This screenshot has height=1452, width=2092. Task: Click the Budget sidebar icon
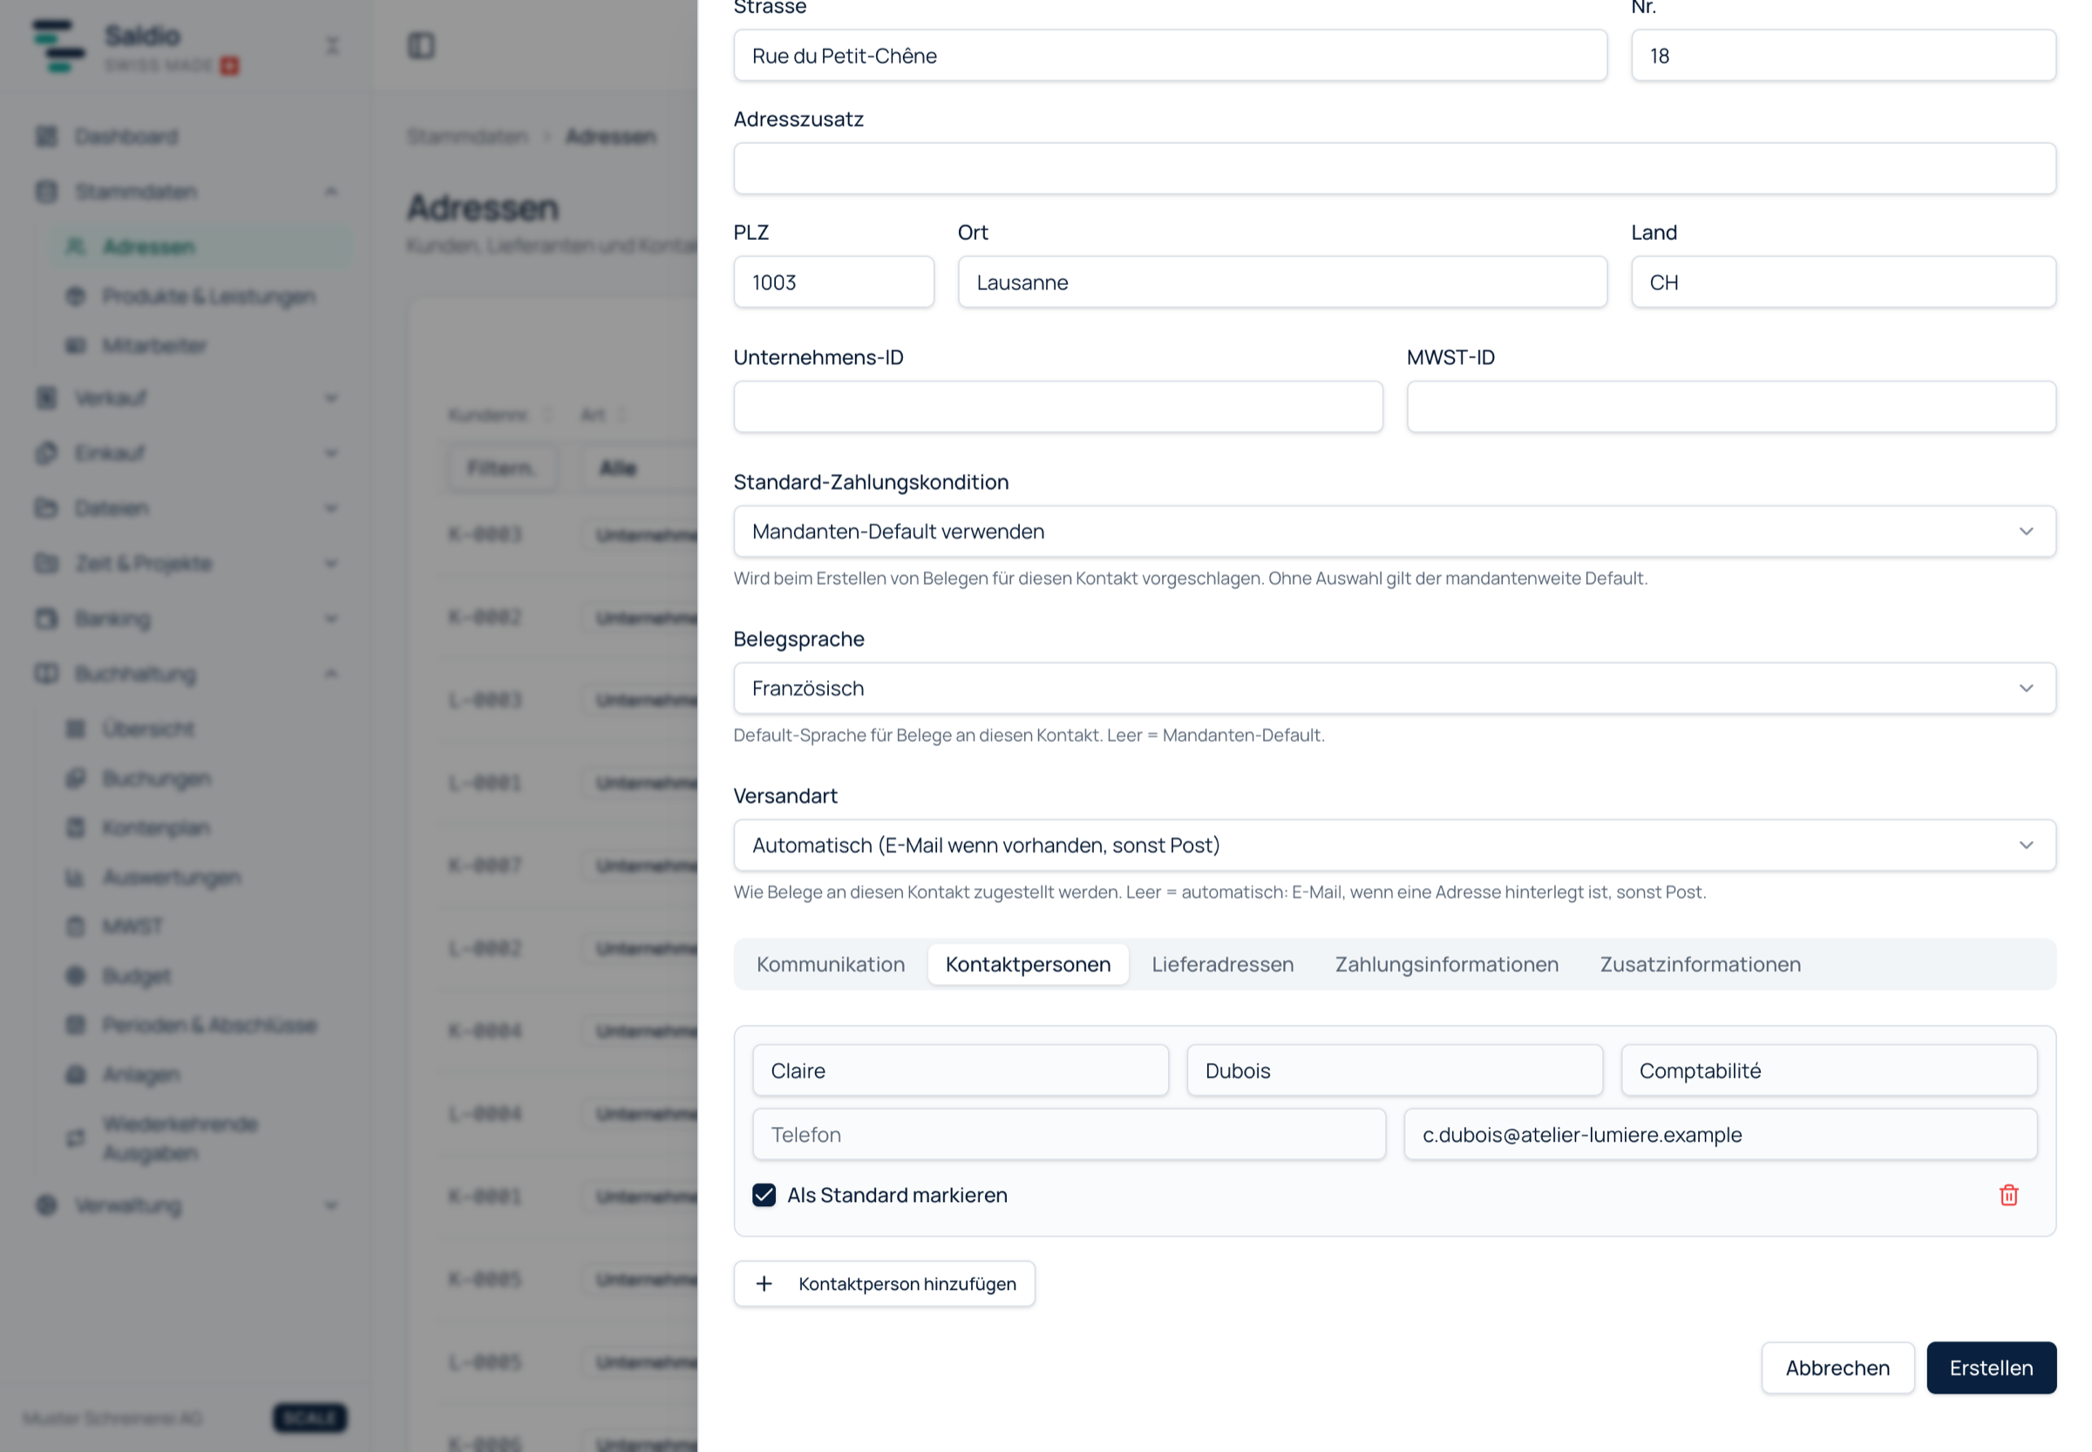76,975
